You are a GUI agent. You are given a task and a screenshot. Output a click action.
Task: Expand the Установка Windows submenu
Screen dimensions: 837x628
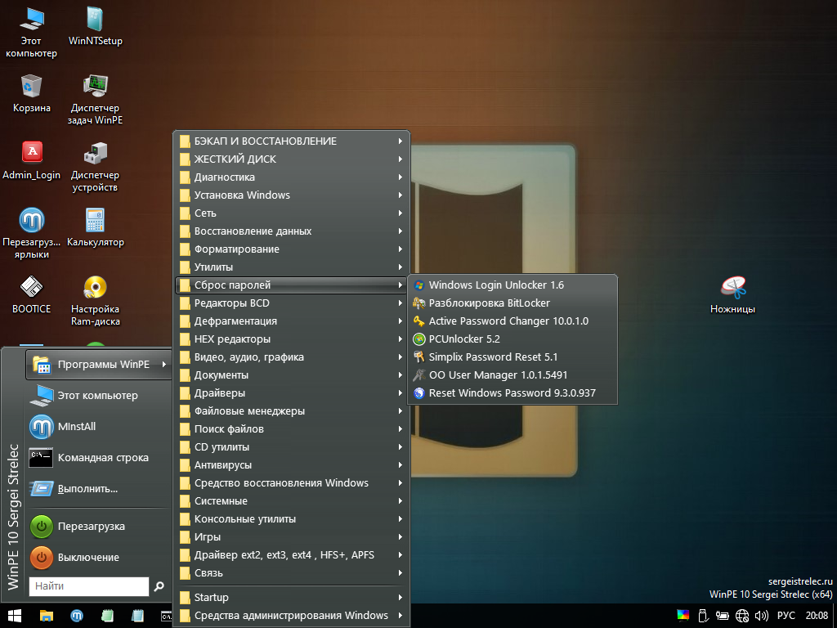coord(292,195)
